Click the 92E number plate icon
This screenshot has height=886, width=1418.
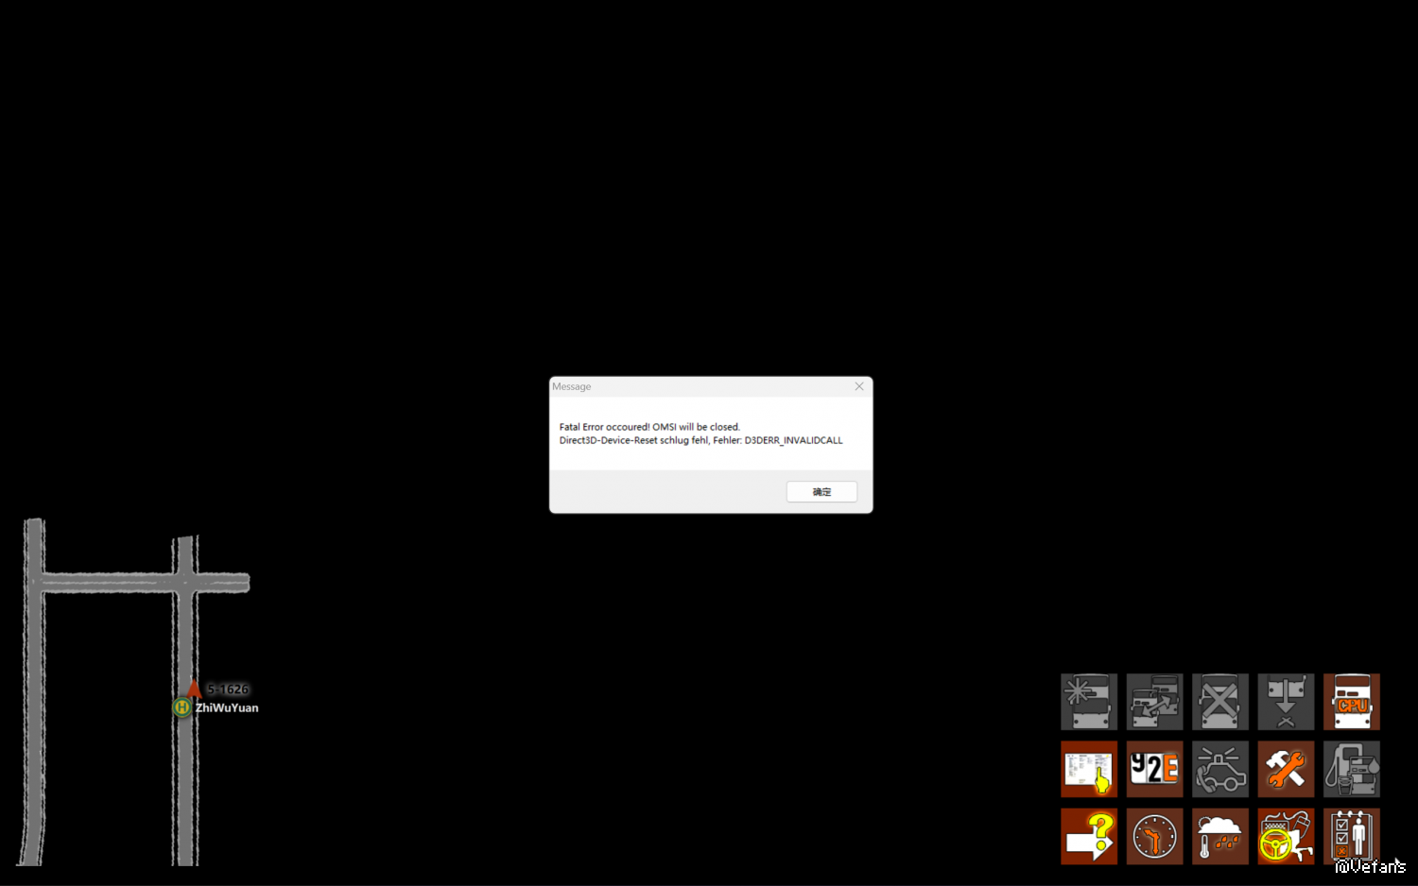coord(1154,769)
